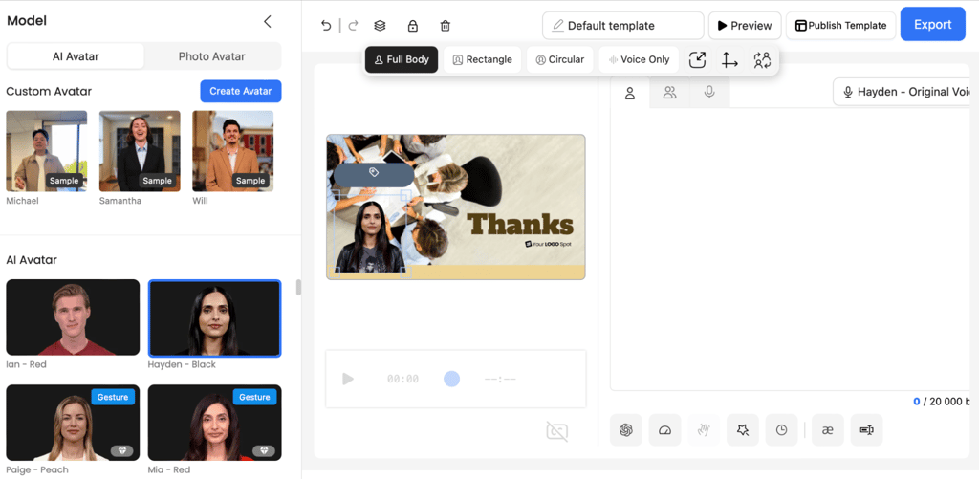979x480 pixels.
Task: Click the Model panel scrollbar handle
Action: (x=299, y=287)
